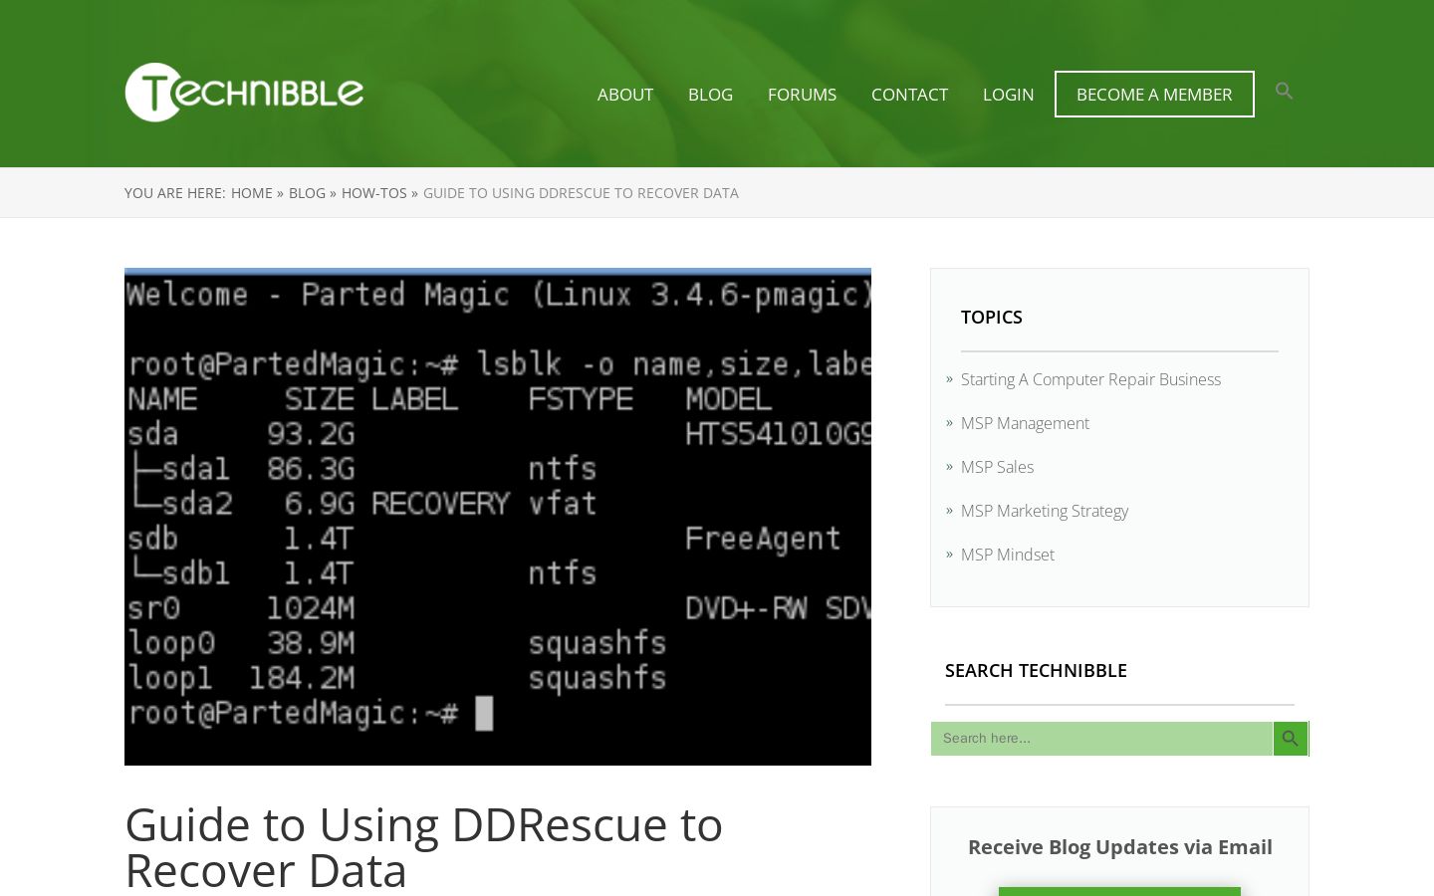
Task: Click the Search Technibble heading
Action: point(1036,670)
